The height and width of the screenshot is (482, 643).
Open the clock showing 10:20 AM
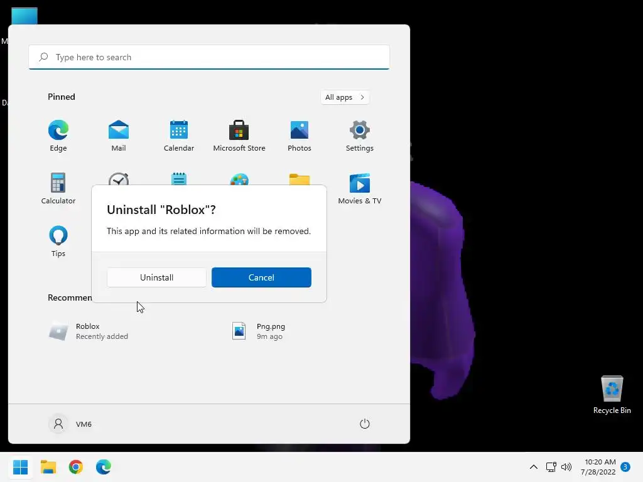tap(598, 467)
